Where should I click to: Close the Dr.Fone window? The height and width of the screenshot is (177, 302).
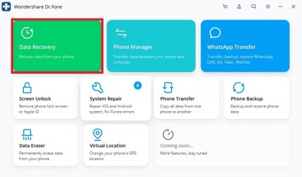point(293,6)
